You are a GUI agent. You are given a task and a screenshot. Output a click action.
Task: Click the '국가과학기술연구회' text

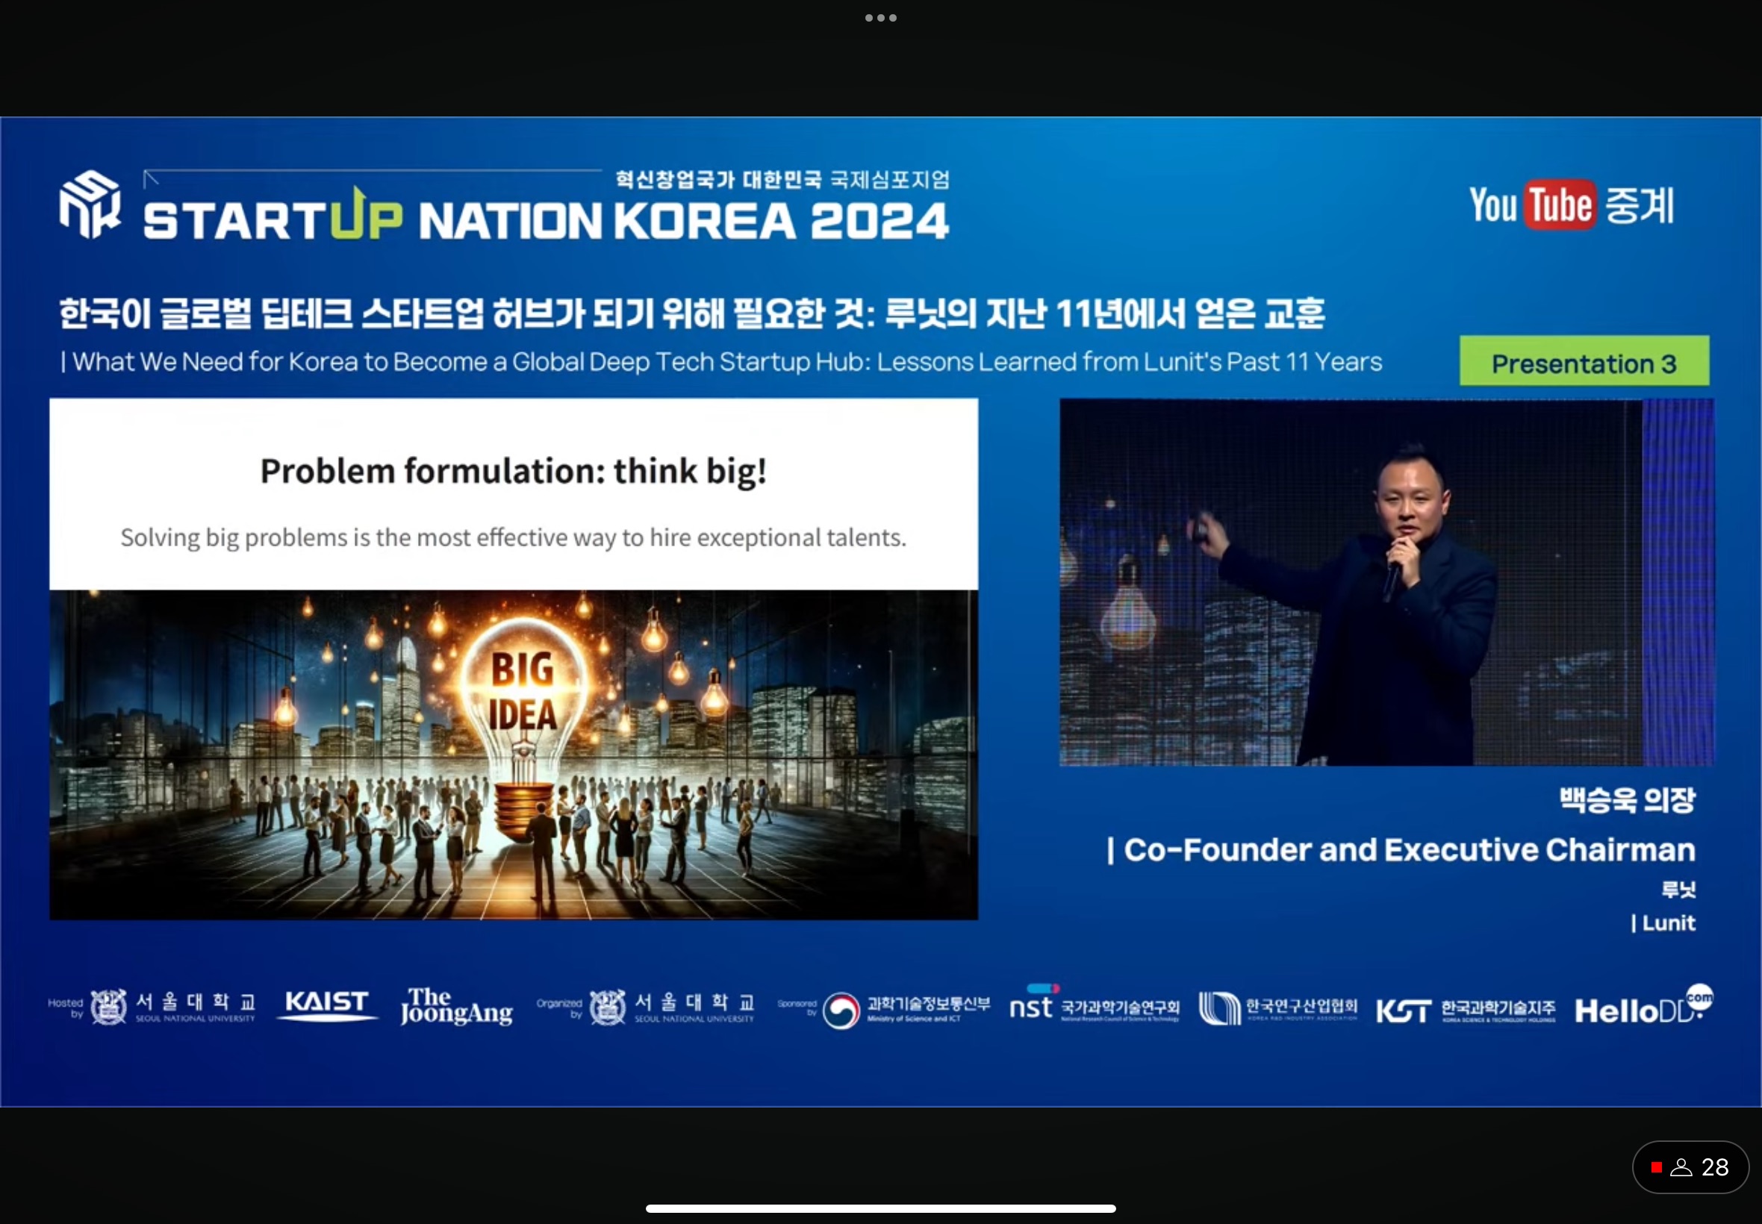click(1120, 1006)
